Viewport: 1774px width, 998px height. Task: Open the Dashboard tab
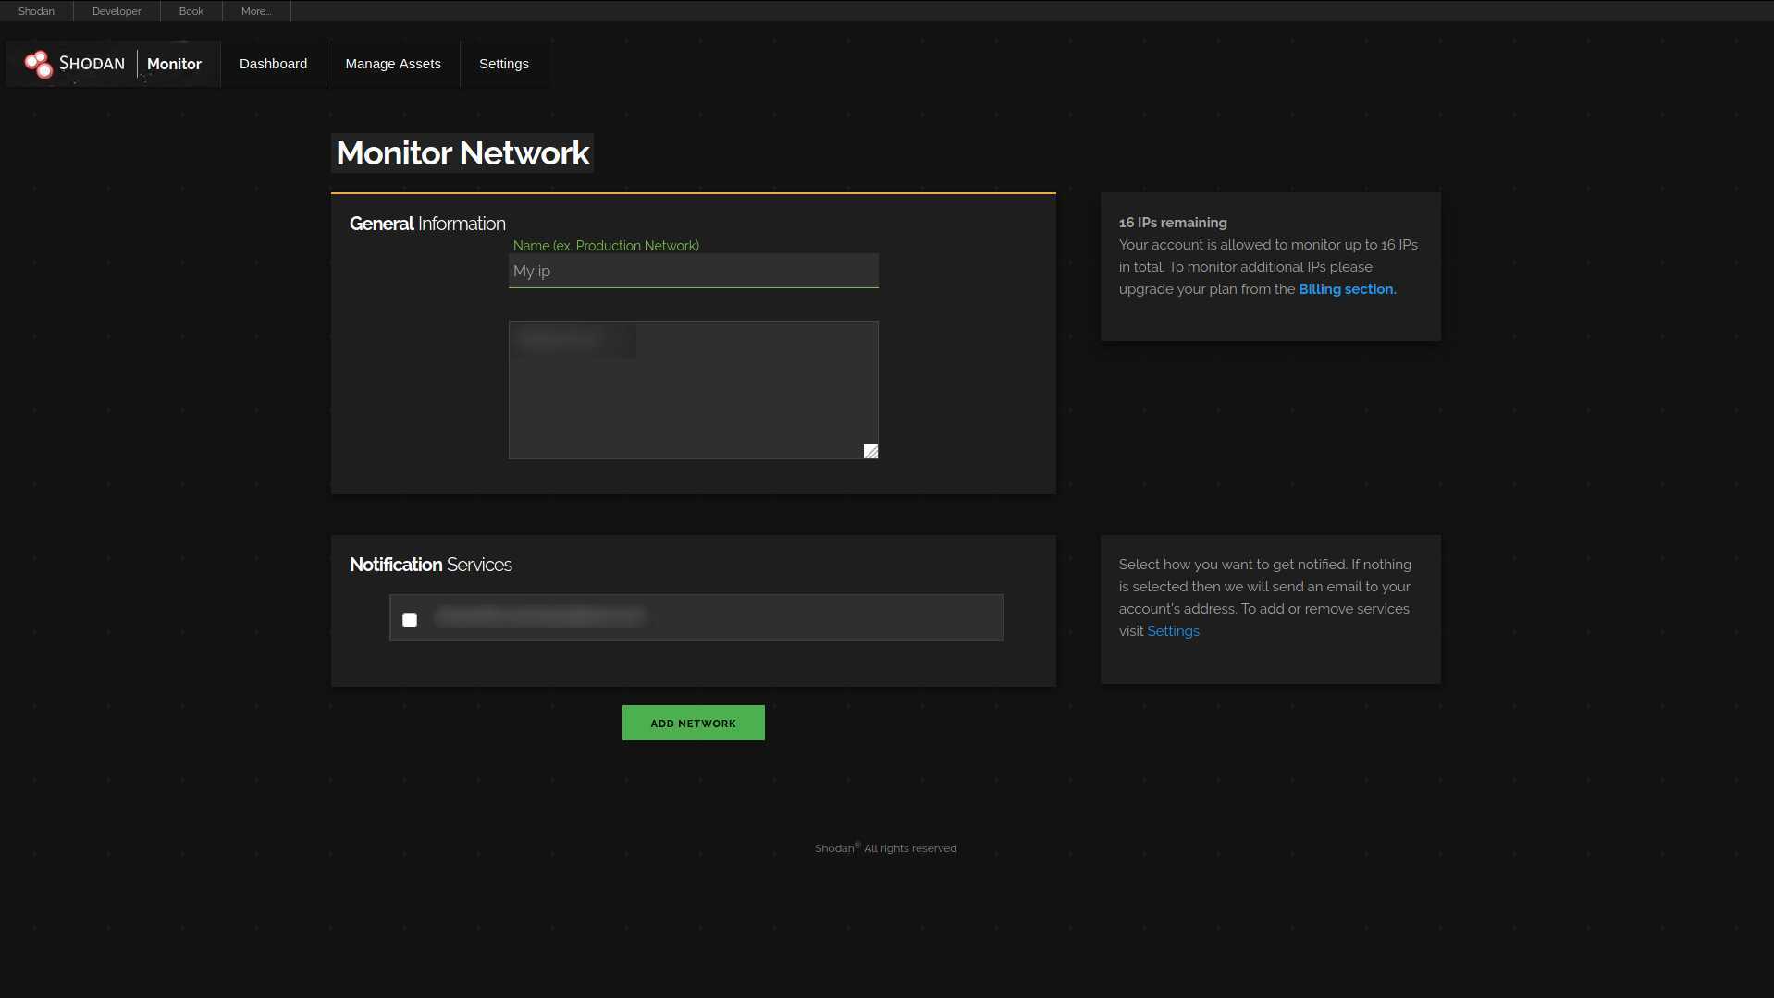point(273,64)
